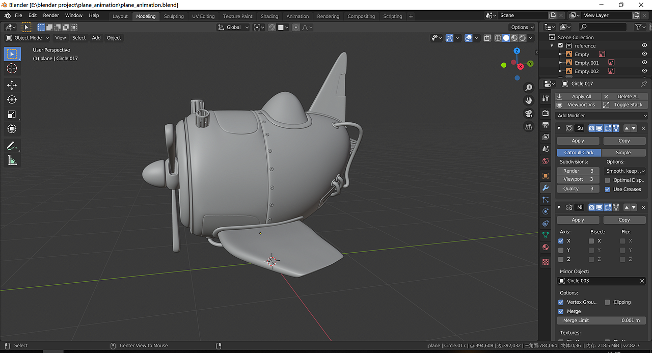This screenshot has height=353, width=652.
Task: Open the outliner filter dropdown
Action: [x=640, y=27]
